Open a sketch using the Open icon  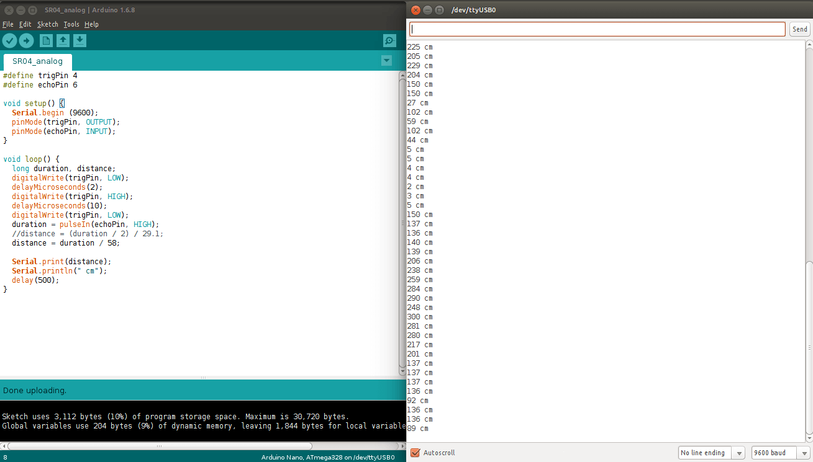(x=63, y=41)
